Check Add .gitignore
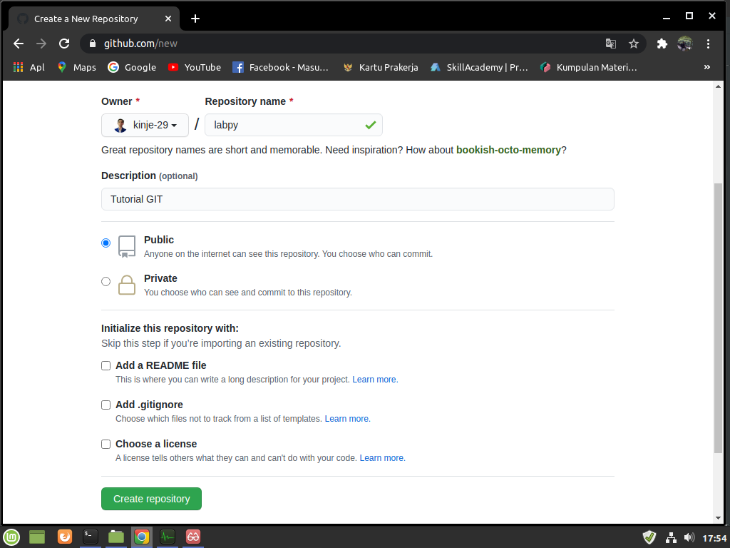The width and height of the screenshot is (730, 548). pos(106,405)
